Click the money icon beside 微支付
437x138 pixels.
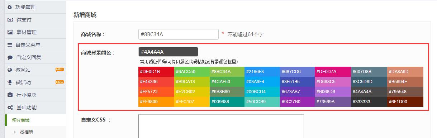10,20
